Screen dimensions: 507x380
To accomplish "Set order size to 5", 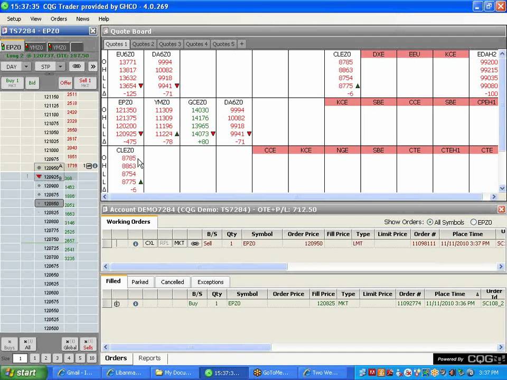I will tap(80, 358).
